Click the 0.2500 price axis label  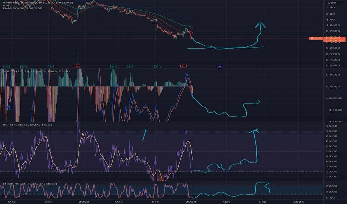332,48
